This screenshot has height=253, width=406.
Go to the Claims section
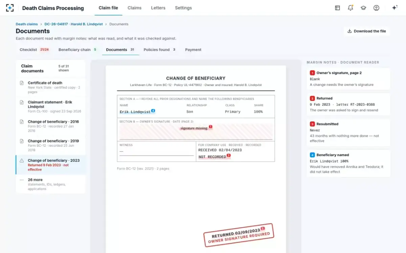click(x=134, y=8)
